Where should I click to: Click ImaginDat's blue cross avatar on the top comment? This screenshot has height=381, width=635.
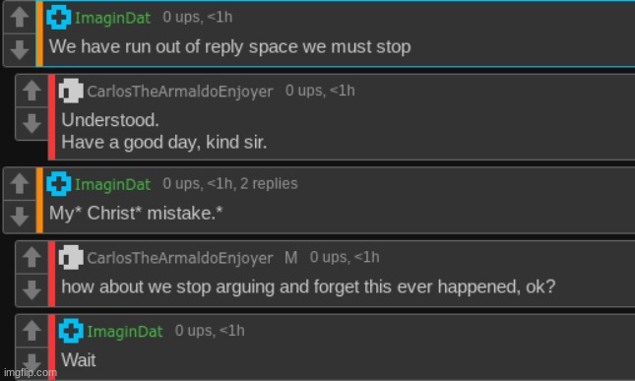click(59, 17)
